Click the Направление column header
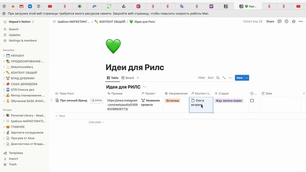This screenshot has height=172, width=306. coord(176,94)
